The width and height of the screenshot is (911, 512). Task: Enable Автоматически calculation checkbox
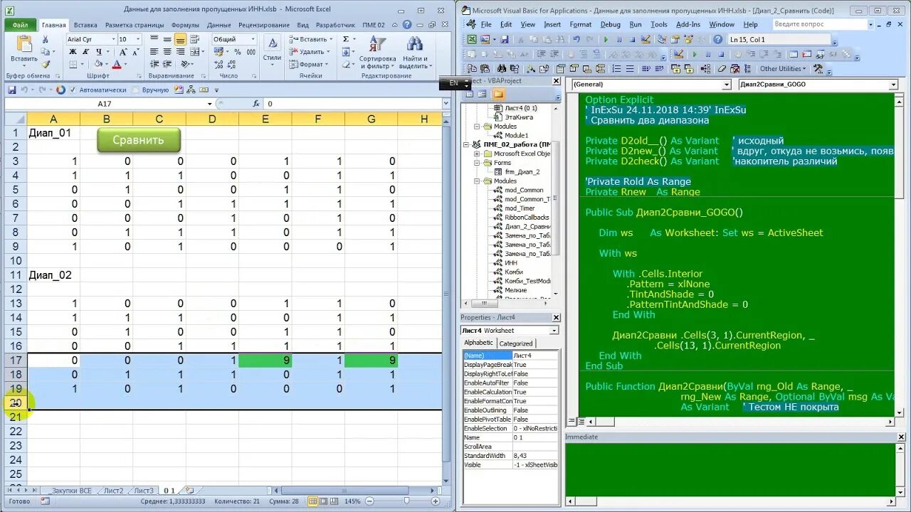point(73,90)
